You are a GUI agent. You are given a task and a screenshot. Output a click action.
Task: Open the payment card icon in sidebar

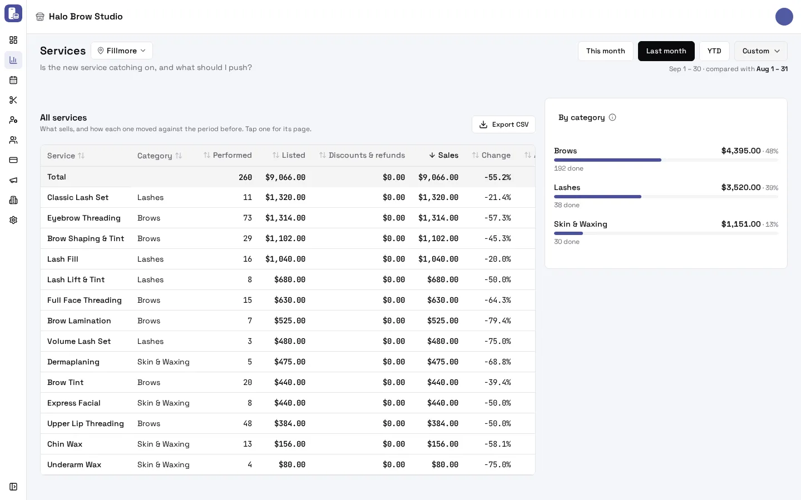pyautogui.click(x=13, y=160)
